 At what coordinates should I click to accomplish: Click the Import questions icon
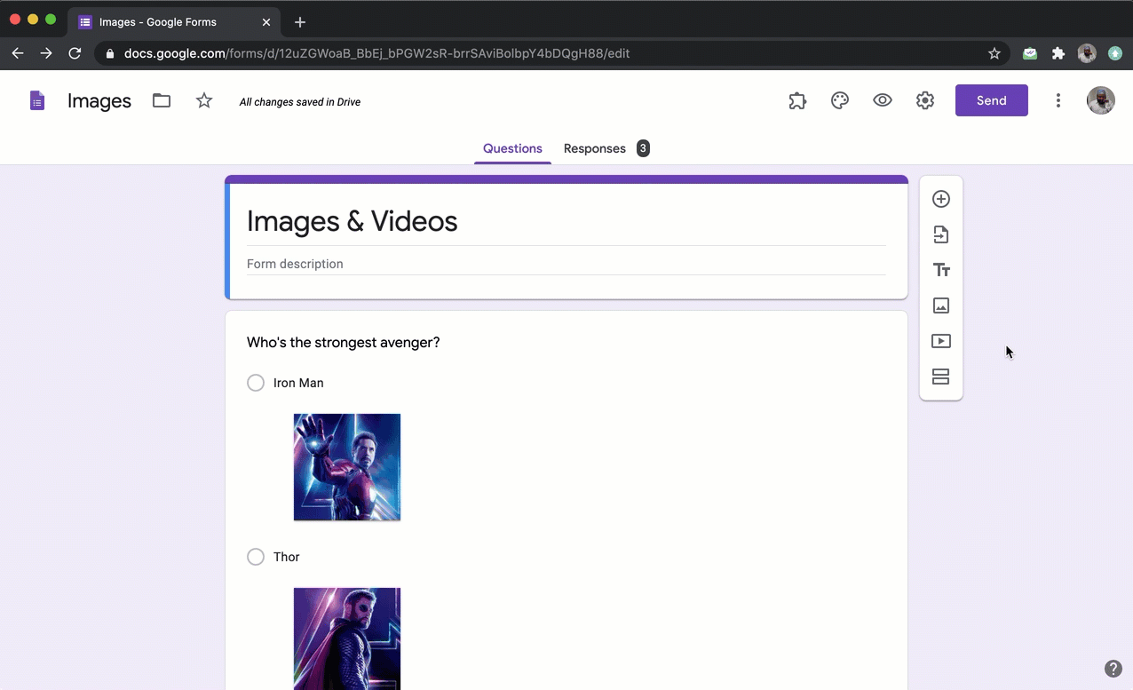click(941, 234)
